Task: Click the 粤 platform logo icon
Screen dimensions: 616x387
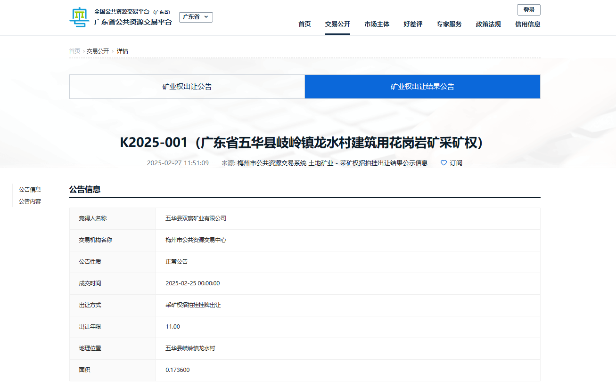Action: (x=79, y=17)
